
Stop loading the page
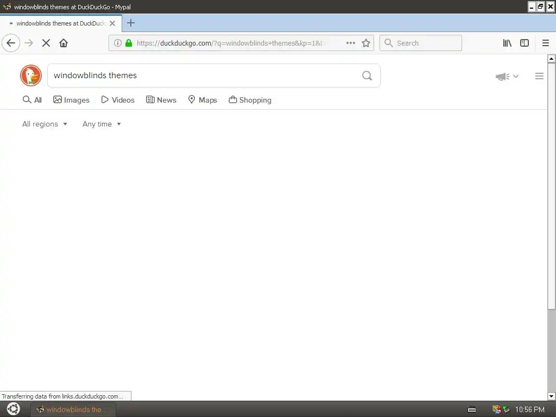click(46, 43)
